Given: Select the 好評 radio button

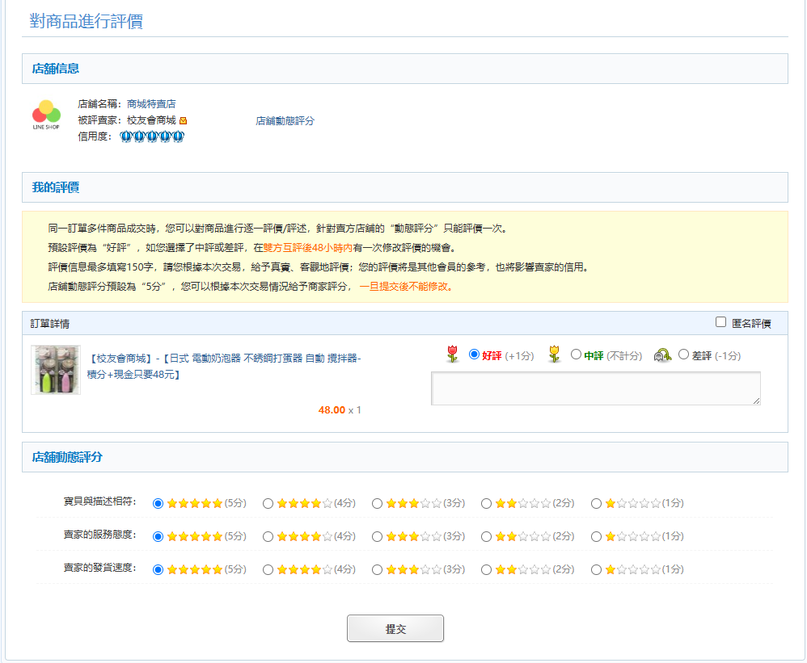Looking at the screenshot, I should (x=475, y=355).
